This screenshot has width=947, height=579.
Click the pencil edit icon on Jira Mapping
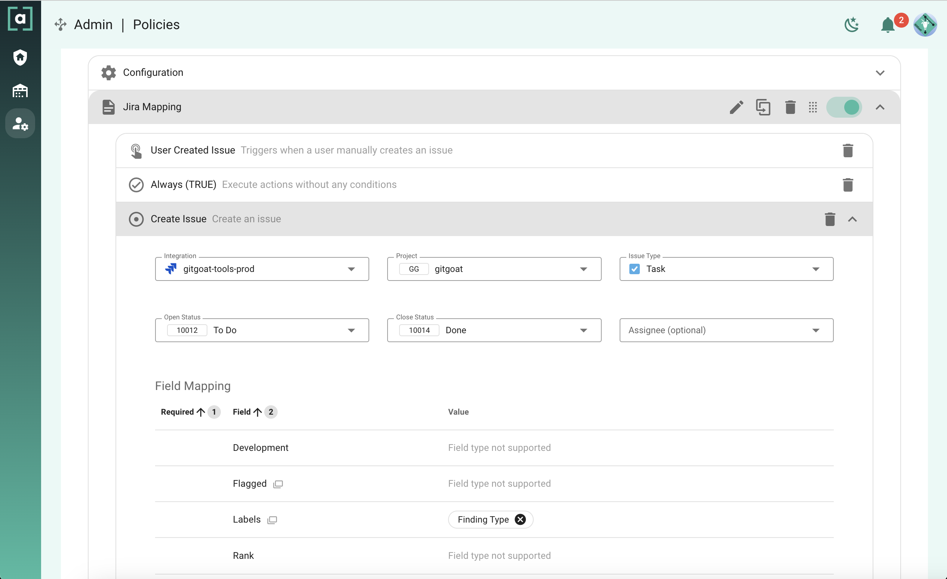coord(736,107)
